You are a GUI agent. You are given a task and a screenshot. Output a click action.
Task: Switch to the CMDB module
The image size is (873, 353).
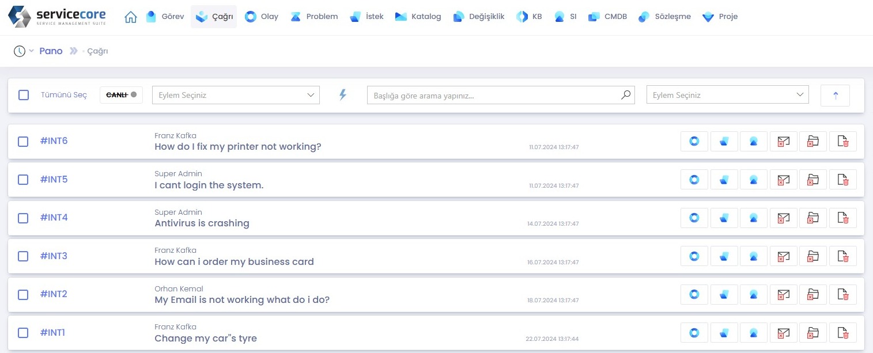click(607, 17)
